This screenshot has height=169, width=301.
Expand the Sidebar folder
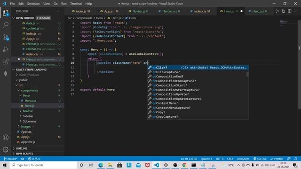(28, 116)
